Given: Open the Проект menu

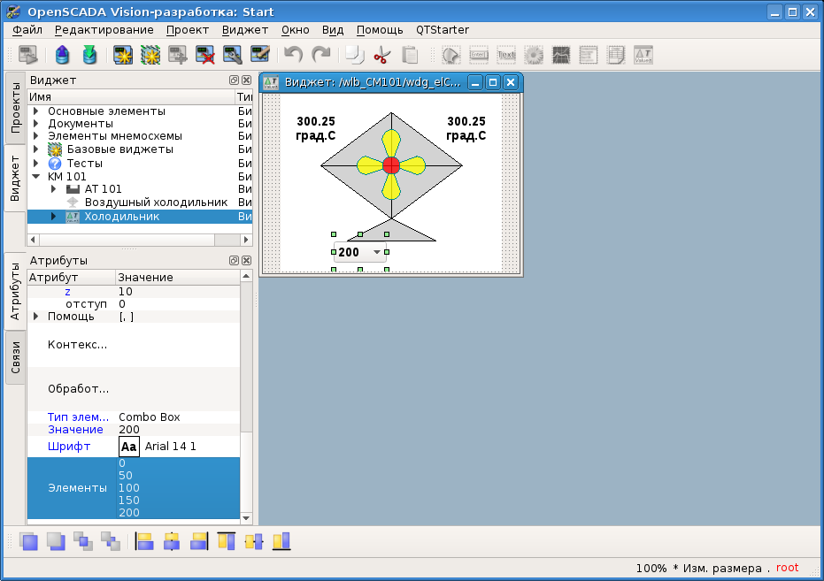Looking at the screenshot, I should [188, 29].
